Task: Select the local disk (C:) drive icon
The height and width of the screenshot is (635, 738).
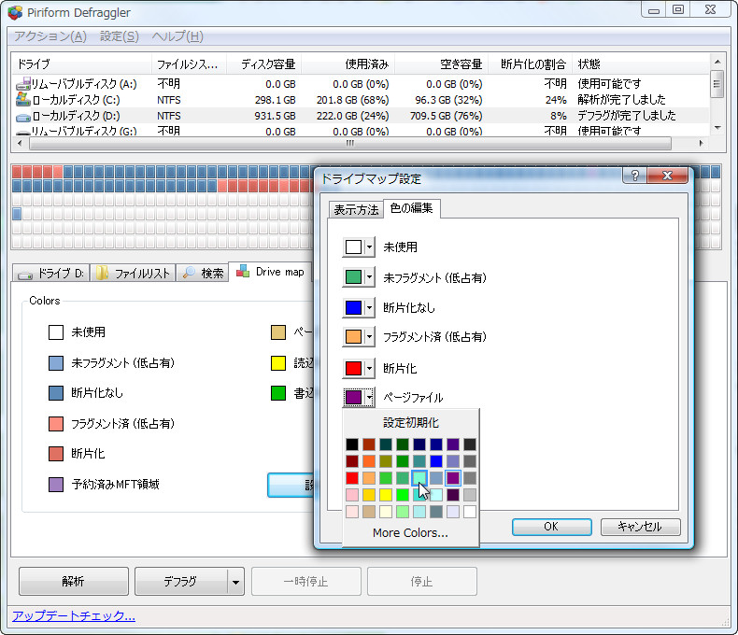Action: (22, 99)
